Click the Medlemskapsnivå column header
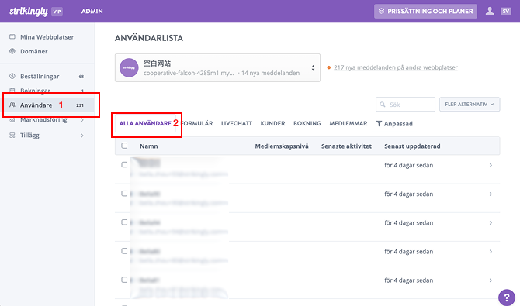The image size is (520, 306). pyautogui.click(x=282, y=146)
